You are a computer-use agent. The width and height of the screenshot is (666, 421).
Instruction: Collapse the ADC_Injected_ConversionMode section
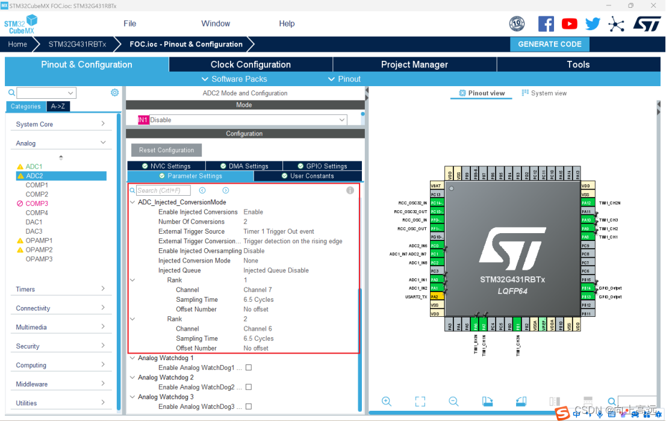click(x=132, y=202)
